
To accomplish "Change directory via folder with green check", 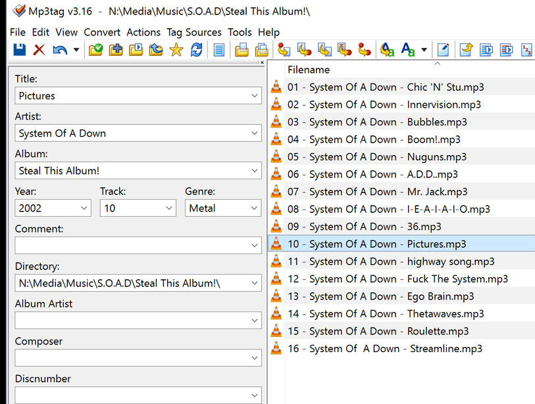I will click(96, 50).
